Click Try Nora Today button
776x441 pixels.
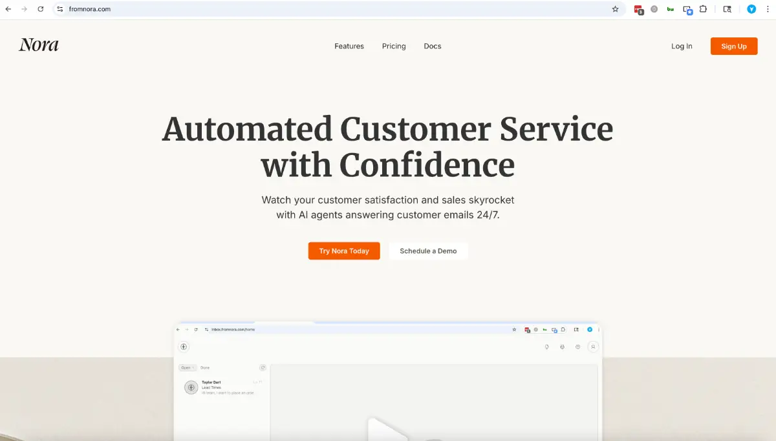coord(344,251)
